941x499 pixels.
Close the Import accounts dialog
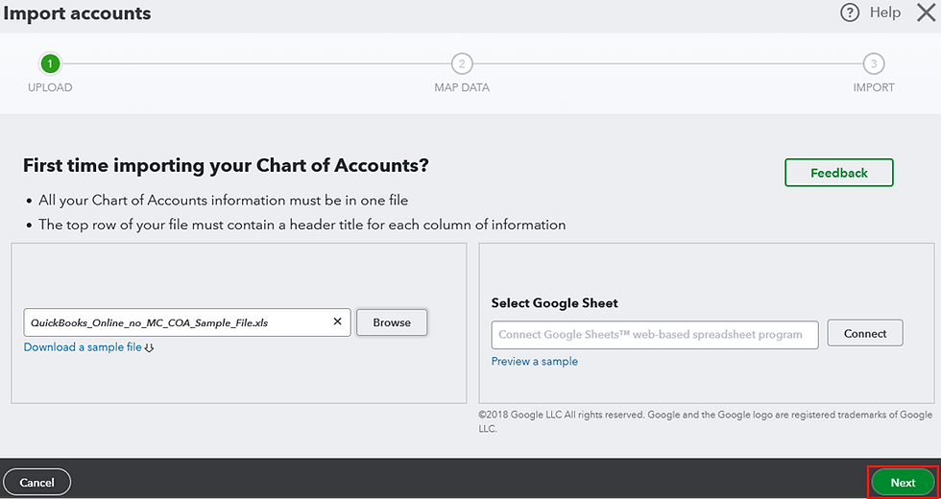tap(925, 12)
